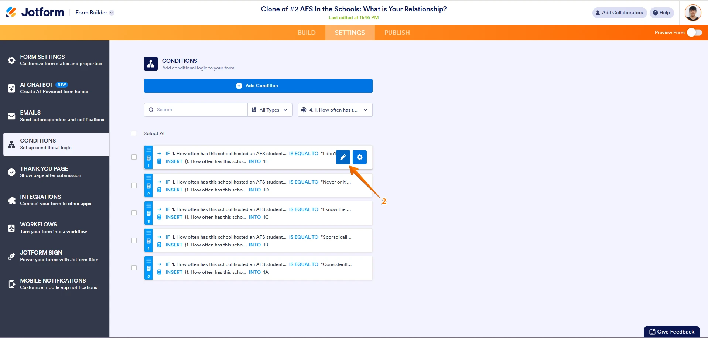Viewport: 708px width, 338px height.
Task: Edit the first condition with the pencil icon
Action: 343,157
